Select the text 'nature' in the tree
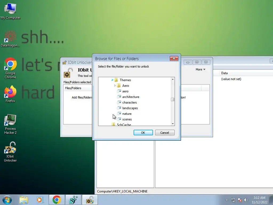This screenshot has width=273, height=205. (127, 114)
